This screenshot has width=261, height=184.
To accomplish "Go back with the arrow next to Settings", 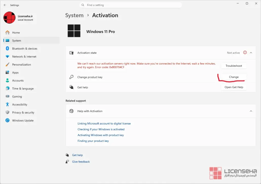I will click(5, 5).
